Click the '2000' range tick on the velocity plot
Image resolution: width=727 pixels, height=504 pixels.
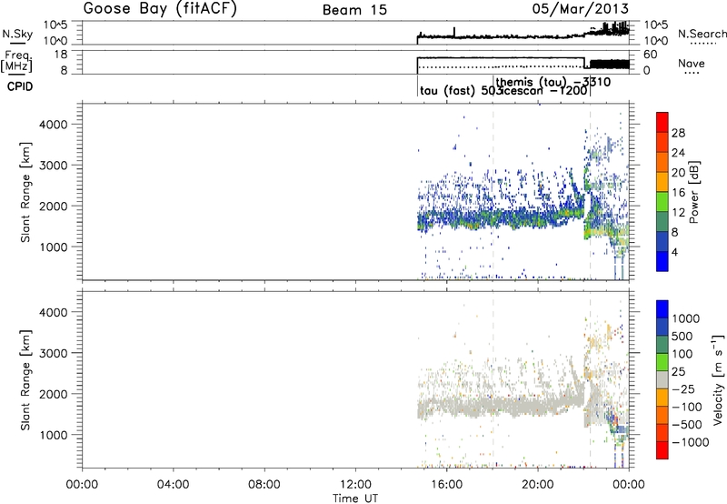[x=54, y=394]
